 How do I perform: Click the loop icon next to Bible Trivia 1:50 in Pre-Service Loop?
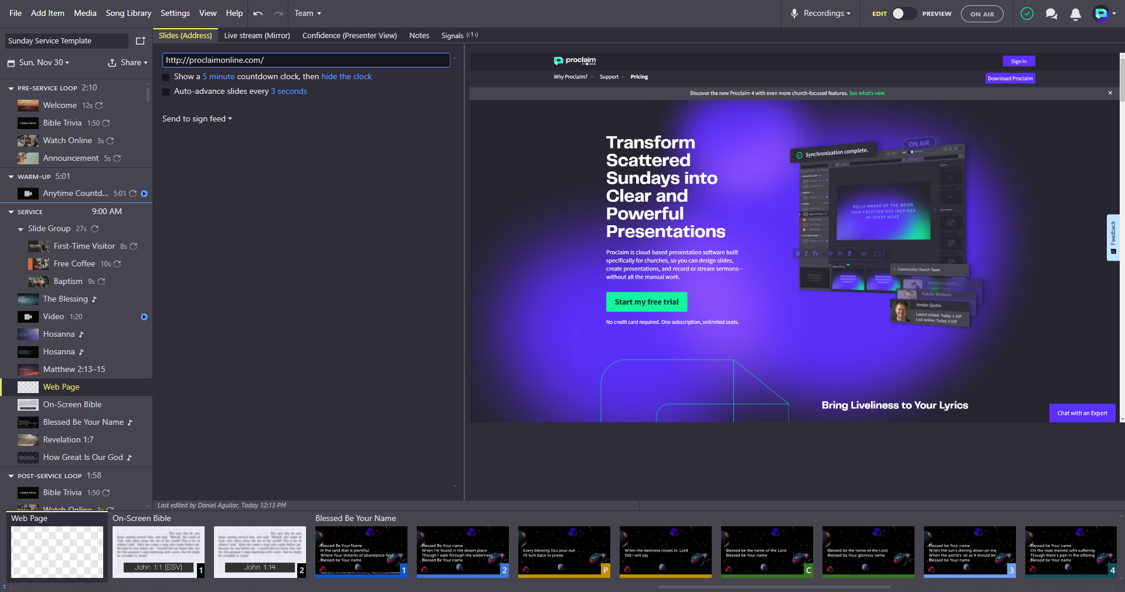[106, 123]
